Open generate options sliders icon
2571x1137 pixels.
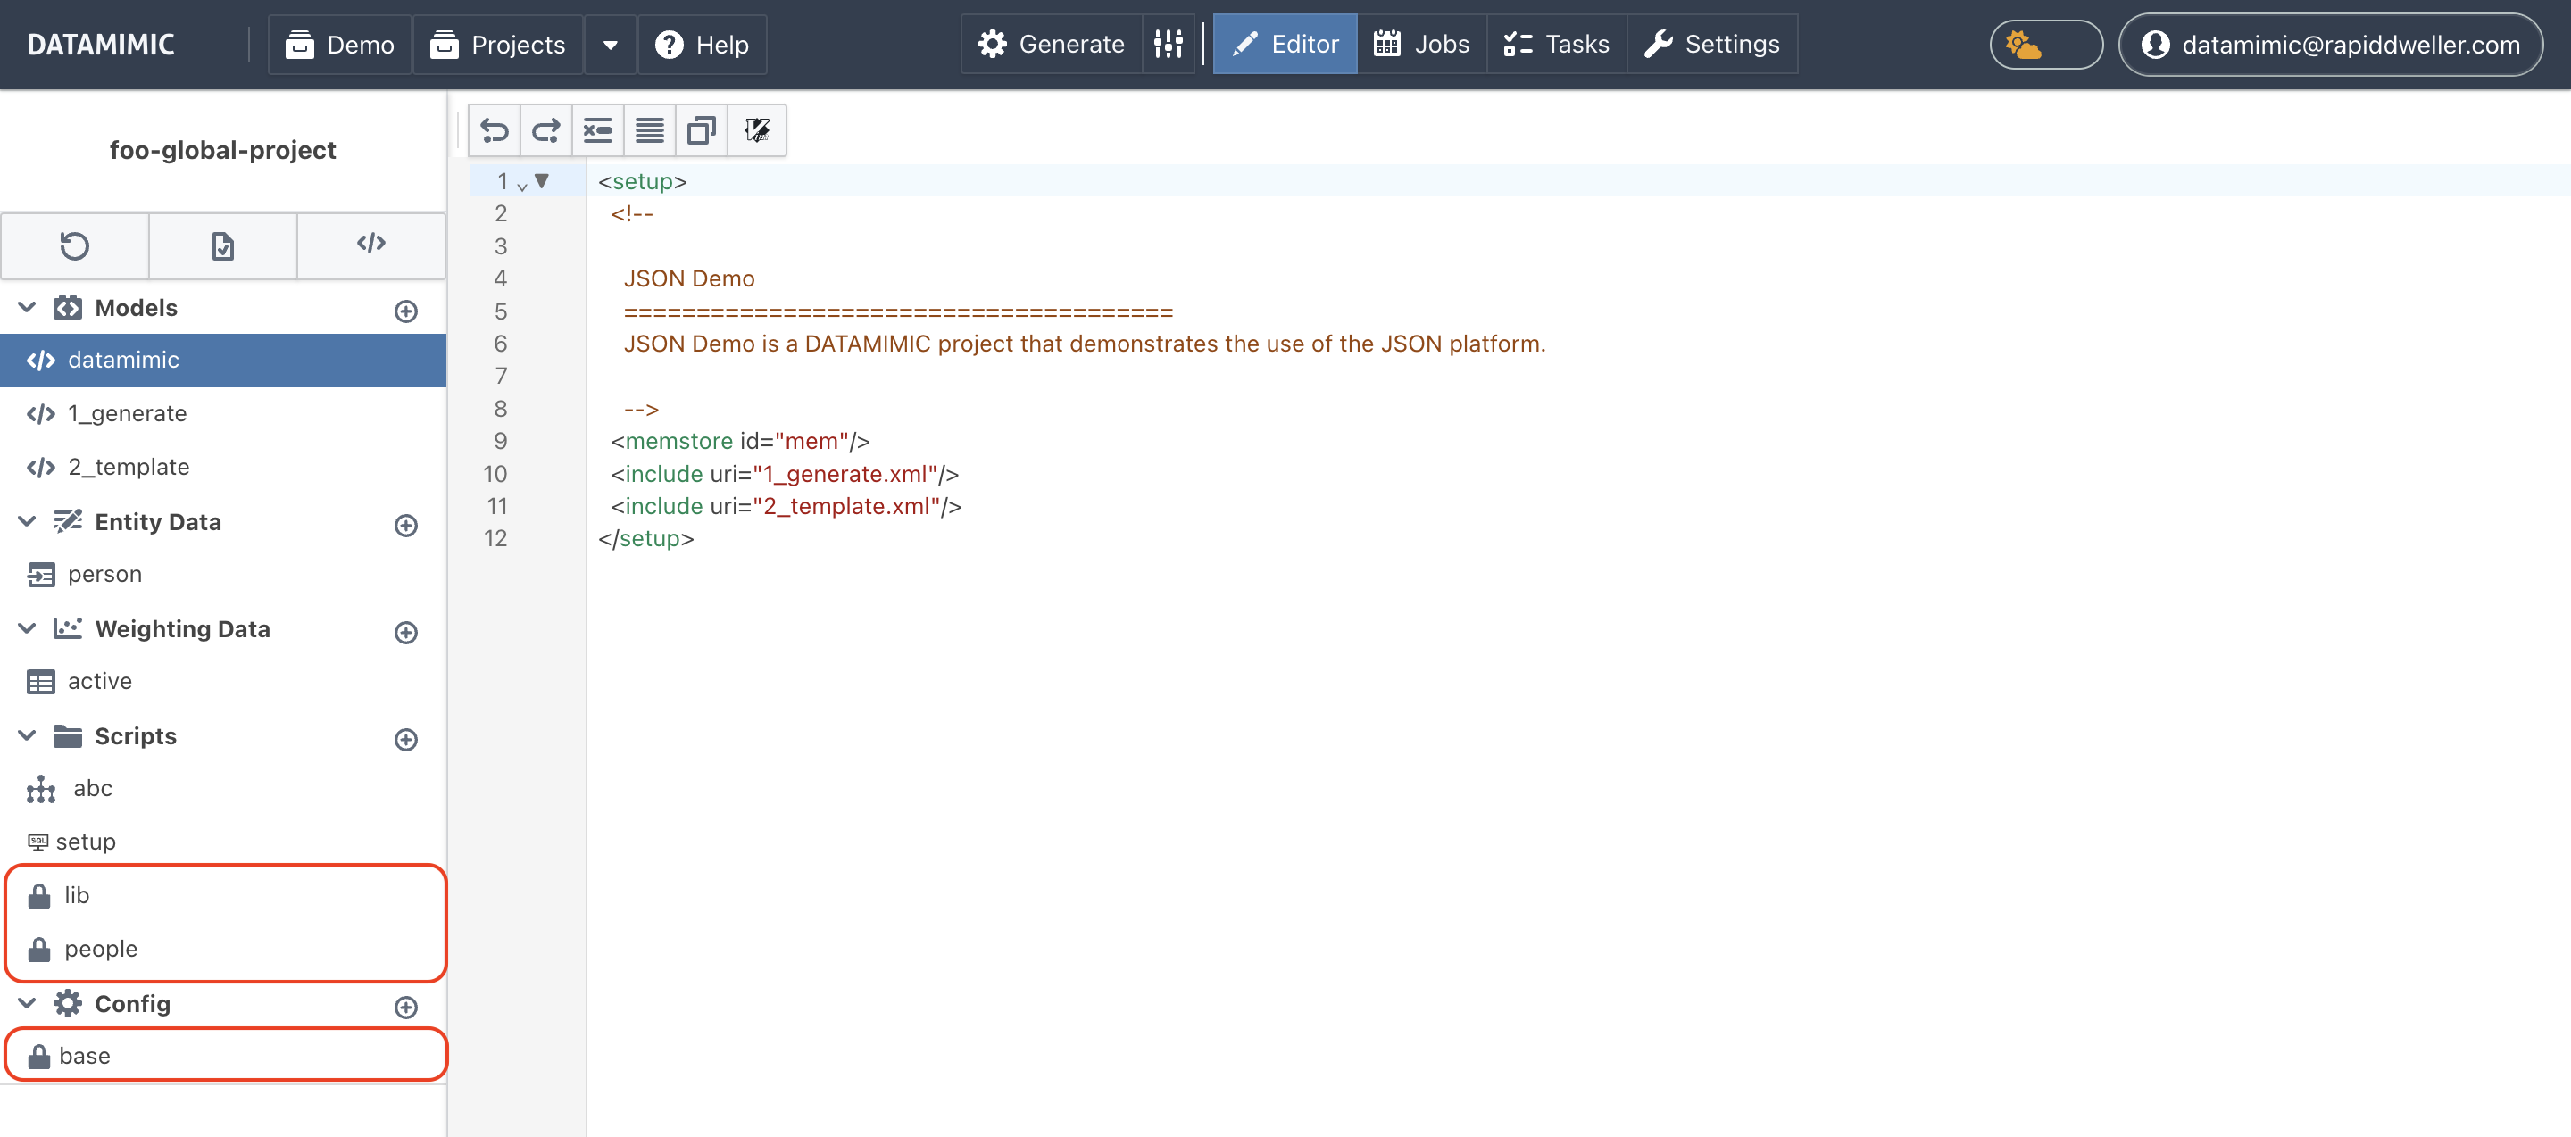click(x=1169, y=45)
